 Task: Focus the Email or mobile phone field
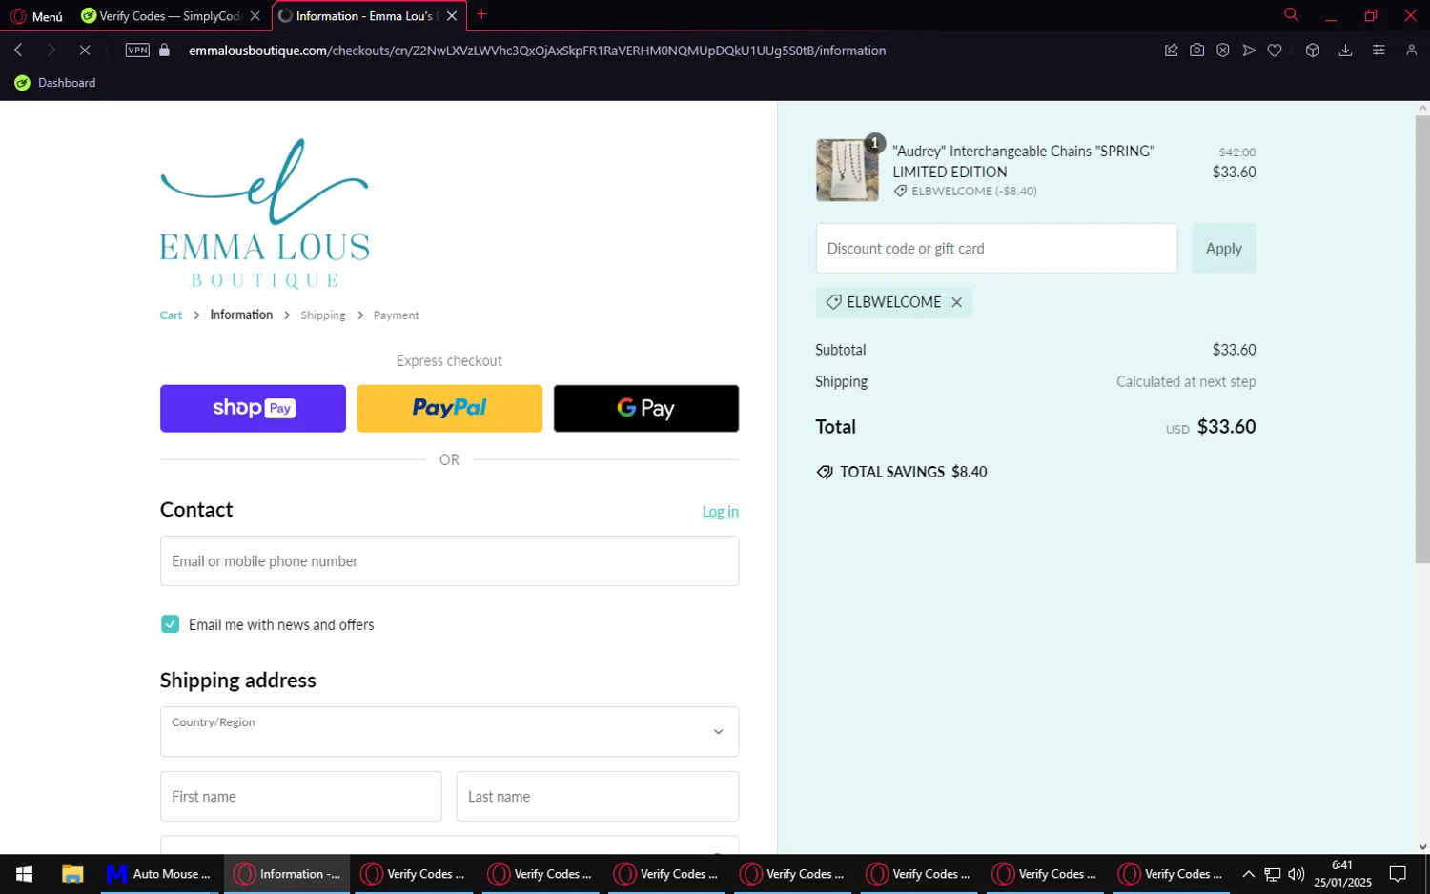tap(449, 560)
